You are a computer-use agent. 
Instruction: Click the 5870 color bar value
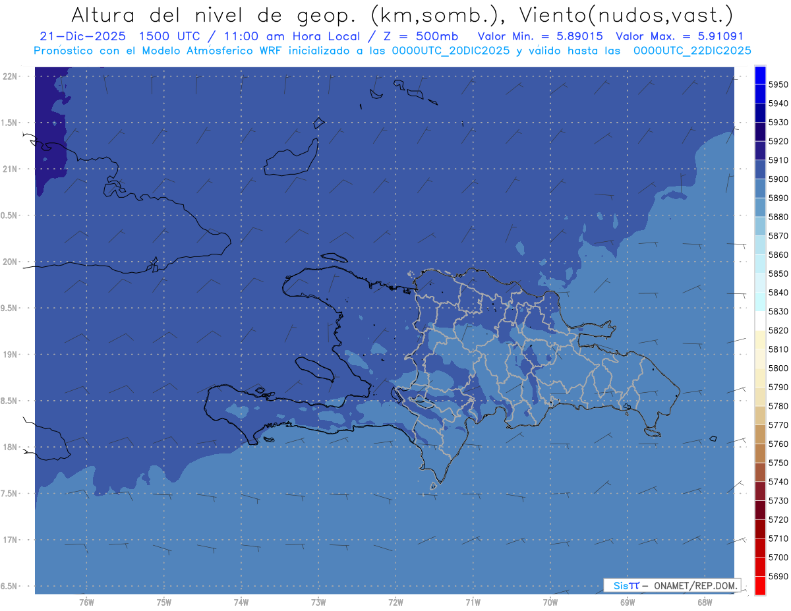click(x=778, y=235)
